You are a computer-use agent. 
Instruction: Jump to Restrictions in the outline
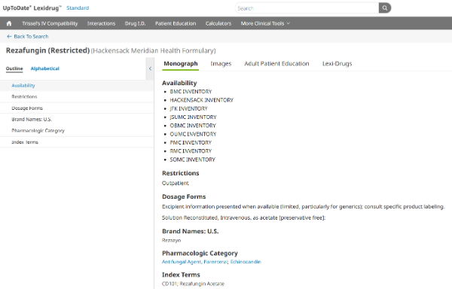tap(77, 97)
